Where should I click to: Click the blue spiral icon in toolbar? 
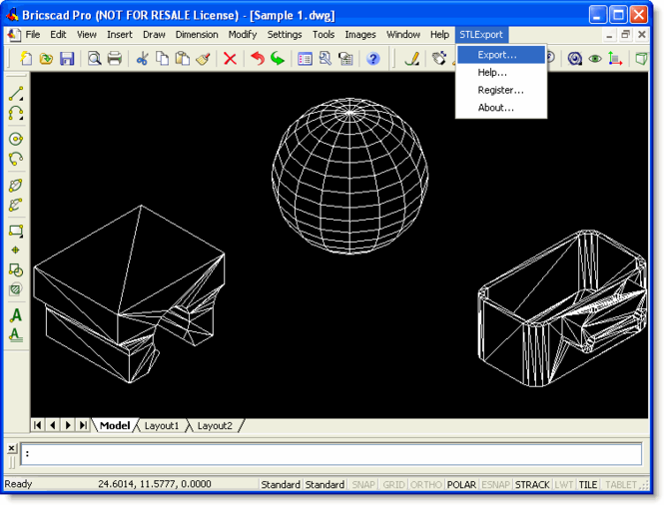(575, 59)
